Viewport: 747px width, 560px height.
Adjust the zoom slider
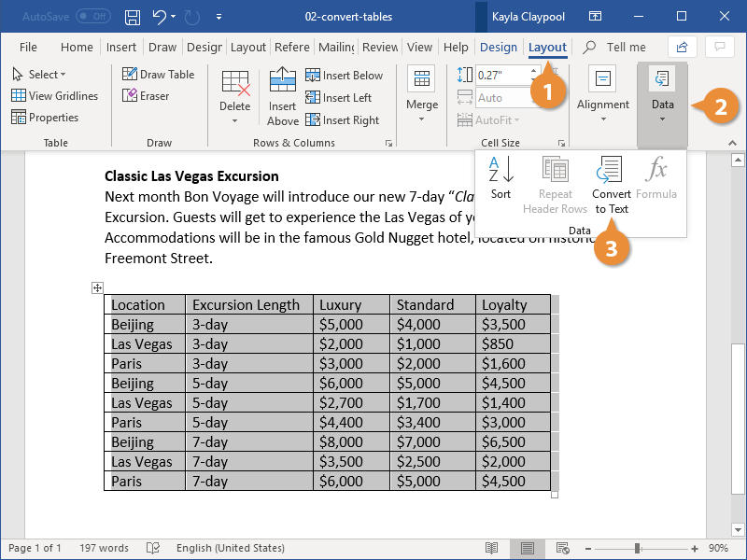[639, 548]
